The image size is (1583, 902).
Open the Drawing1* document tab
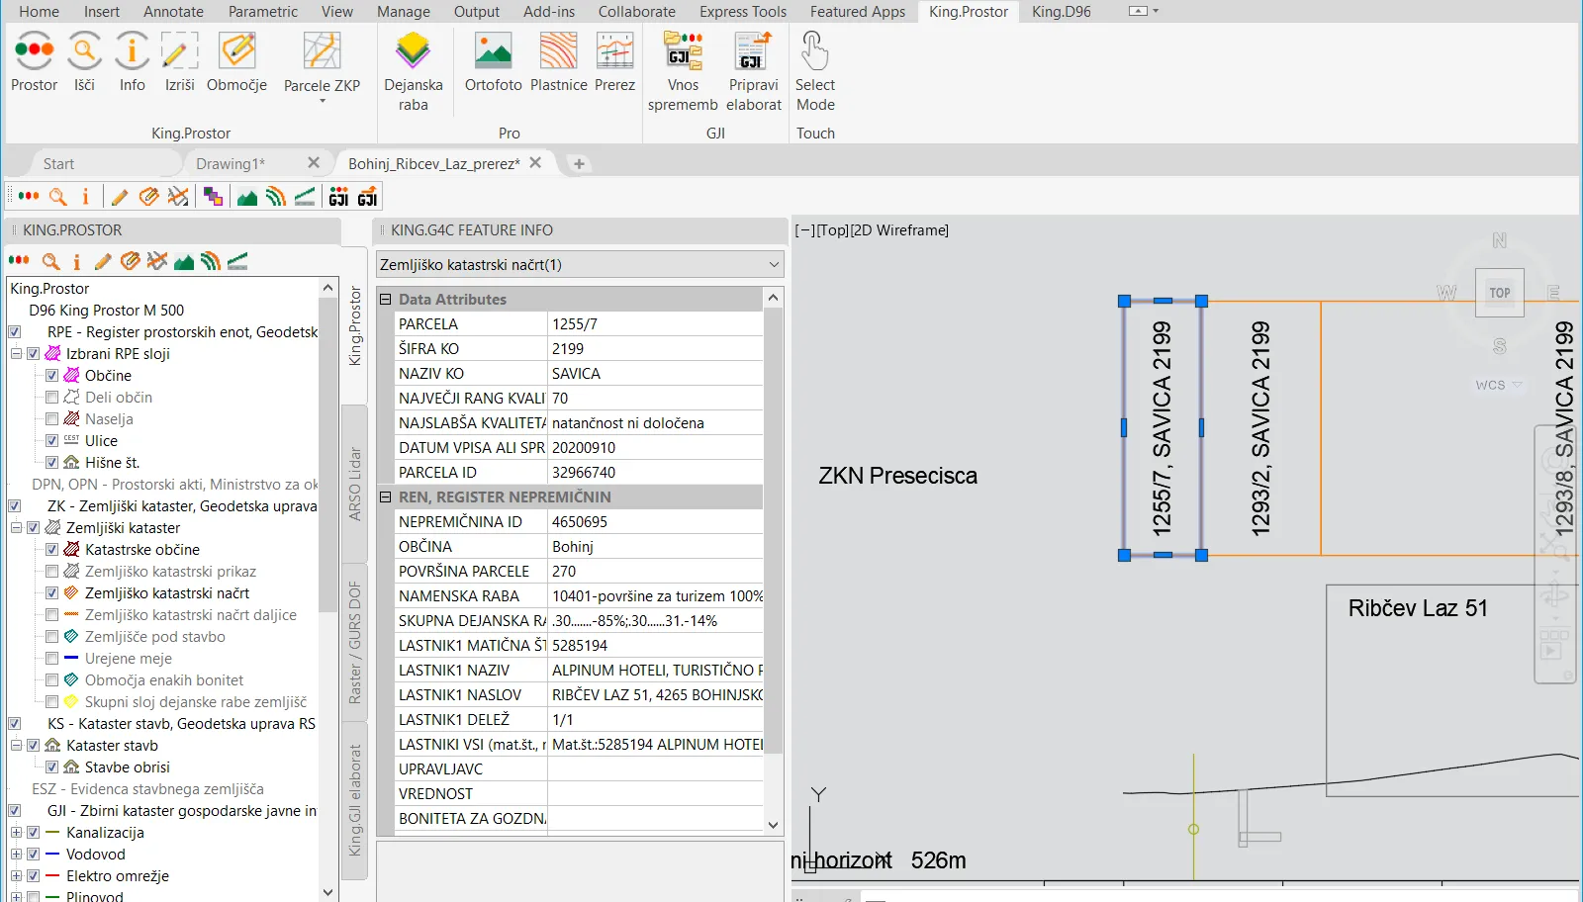click(231, 164)
